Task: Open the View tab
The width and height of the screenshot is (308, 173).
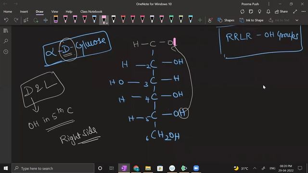Action: pyautogui.click(x=54, y=12)
